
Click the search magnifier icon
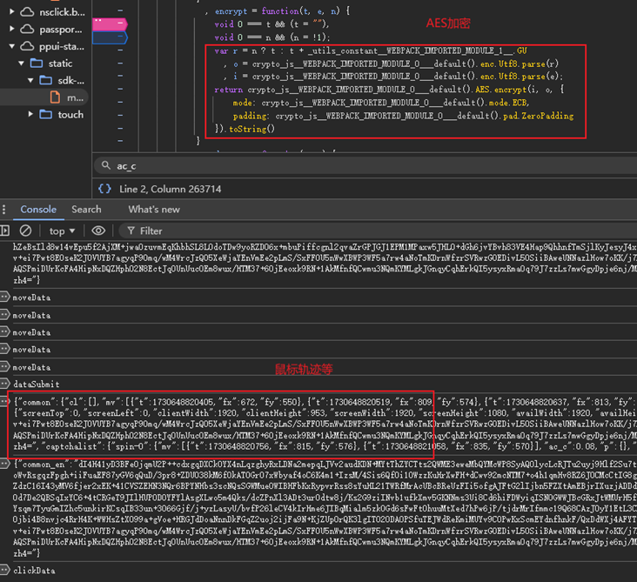[105, 166]
